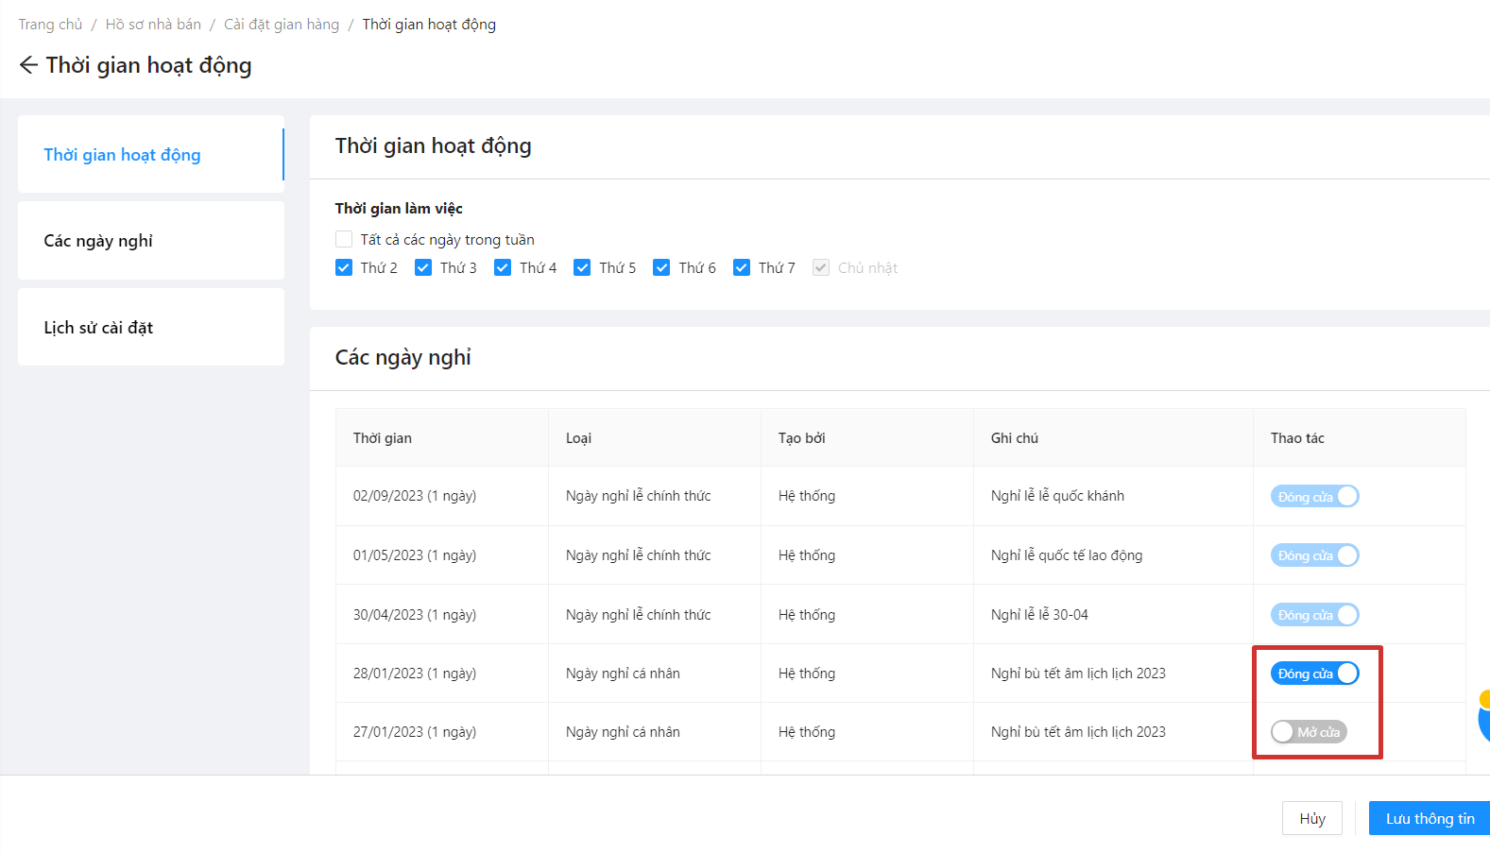Click the disabled Chủ nhật checkbox

pyautogui.click(x=821, y=268)
